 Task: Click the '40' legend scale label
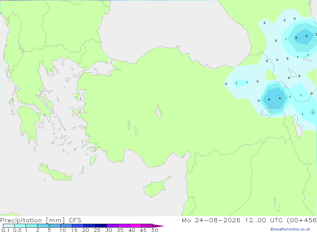click(132, 230)
